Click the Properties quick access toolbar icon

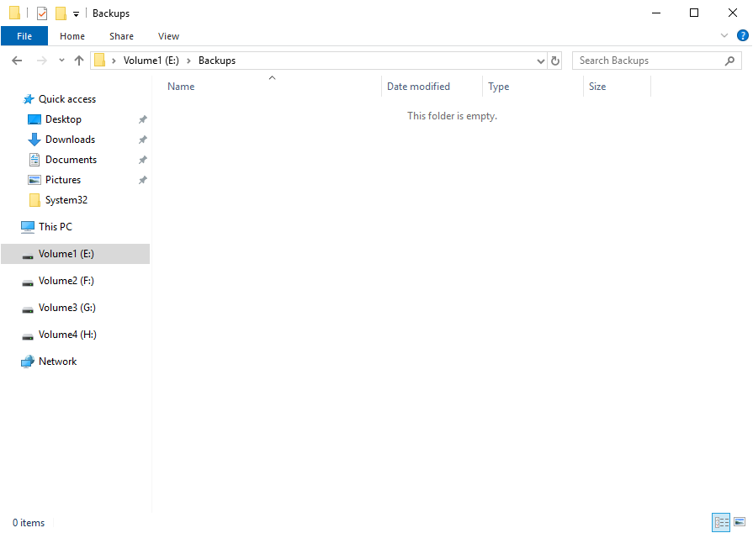point(42,13)
